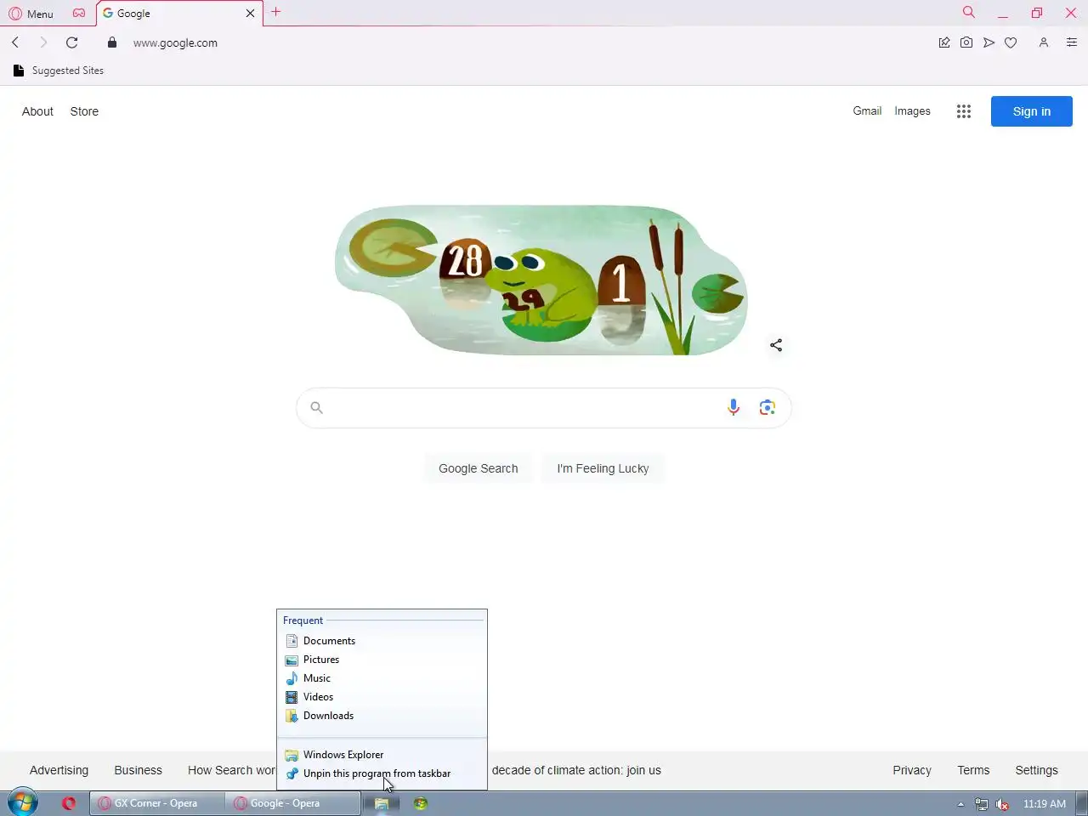Screen dimensions: 1088x816
Task: Select Unpin this program from taskbar
Action: [x=382, y=773]
